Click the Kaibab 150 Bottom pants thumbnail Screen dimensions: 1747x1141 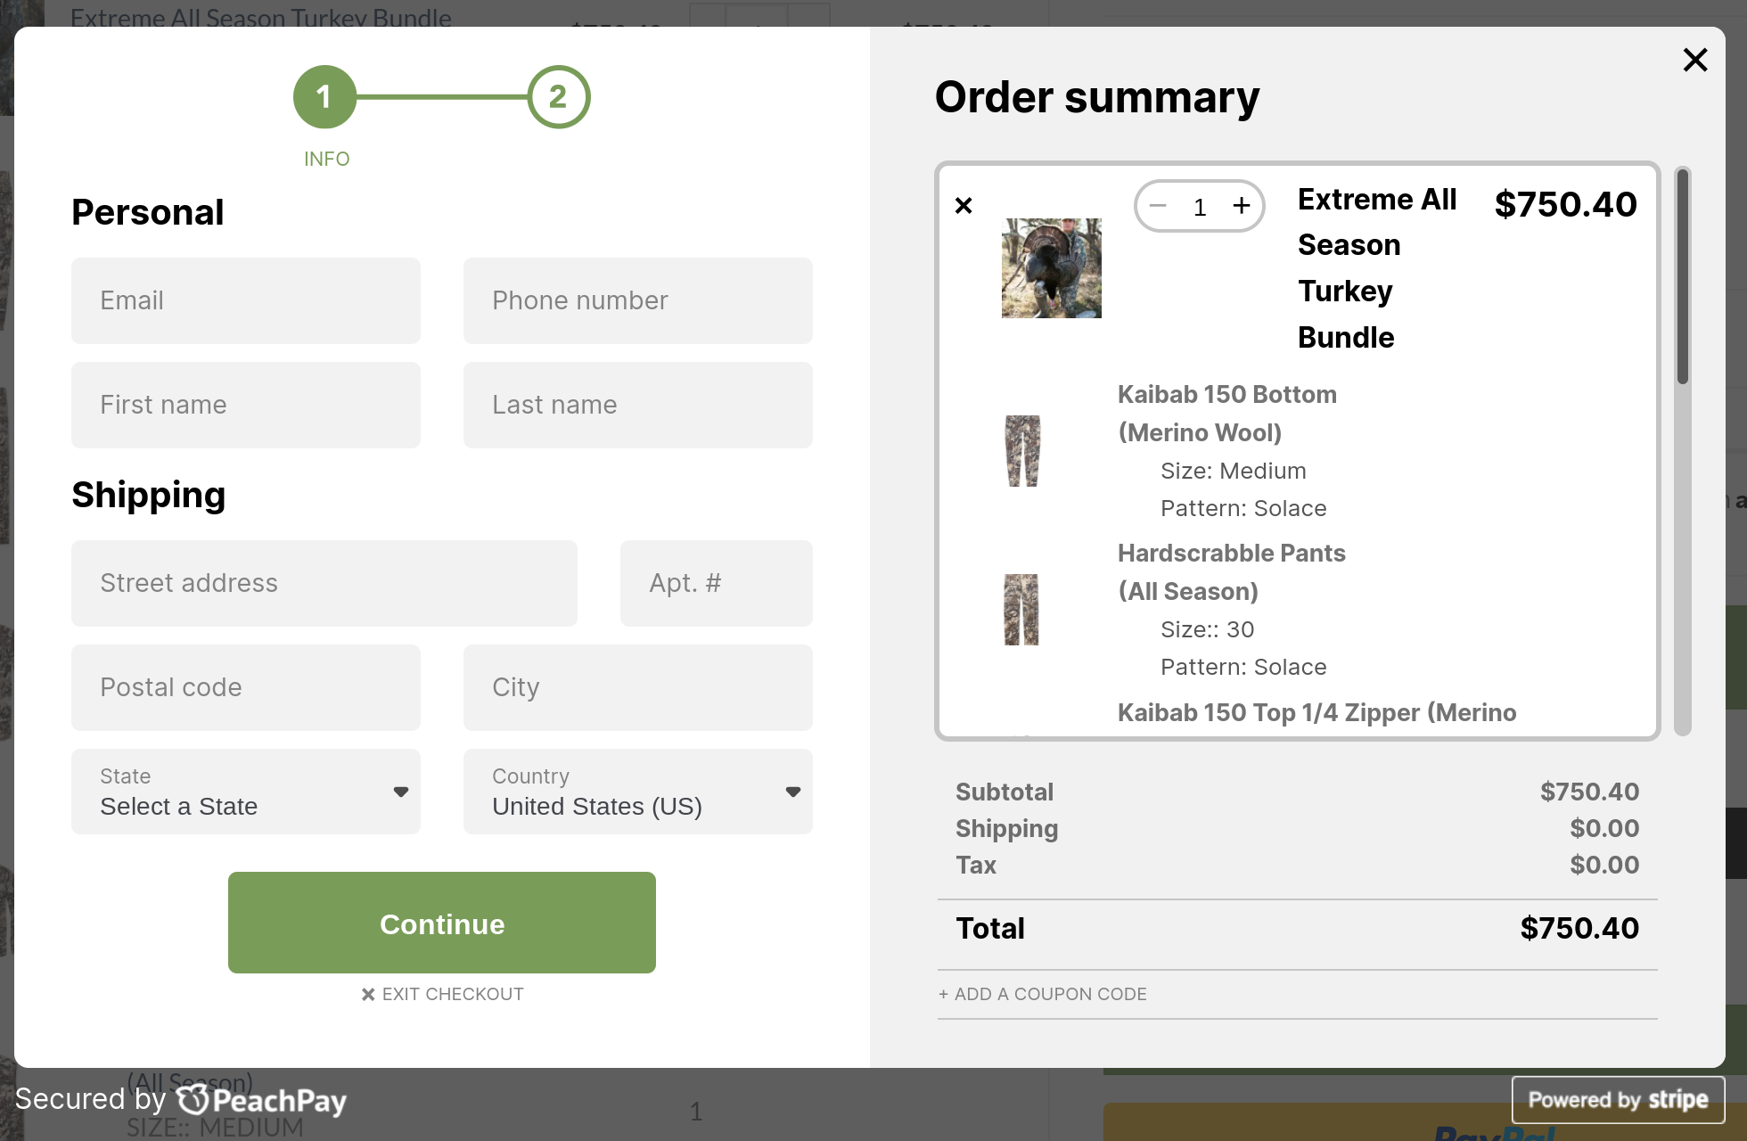1022,450
